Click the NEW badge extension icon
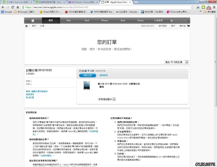This screenshot has height=167, width=217. click(x=209, y=7)
